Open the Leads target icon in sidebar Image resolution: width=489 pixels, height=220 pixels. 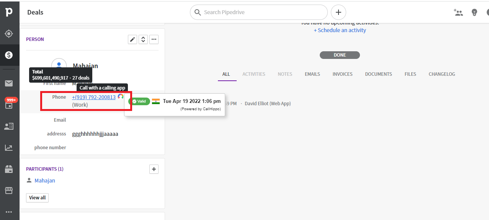[9, 34]
